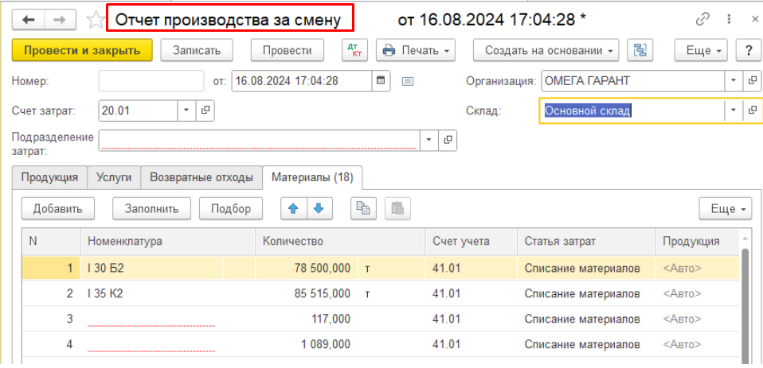Open the calendar picker for the date
Screen dimensions: 763x368
click(x=381, y=80)
